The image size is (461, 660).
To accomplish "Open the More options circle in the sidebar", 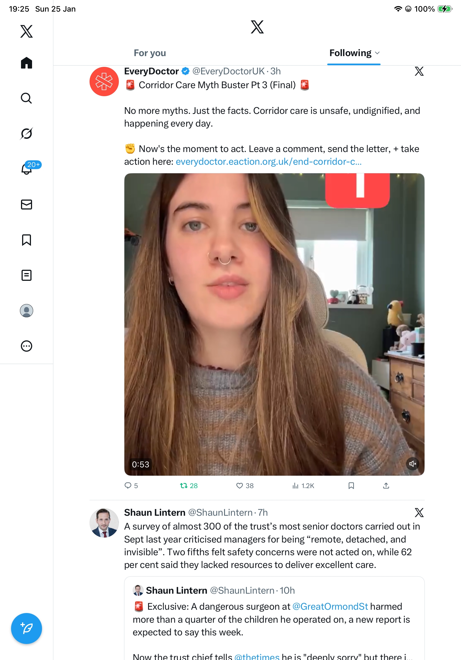I will click(27, 346).
